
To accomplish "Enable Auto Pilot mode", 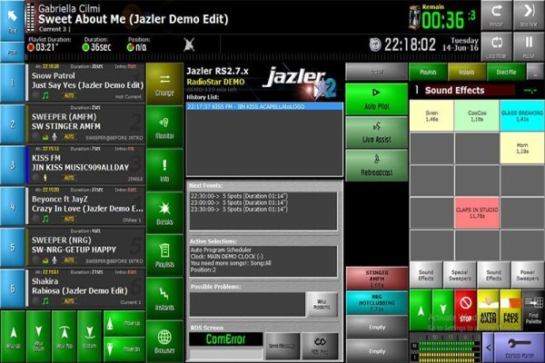I will click(x=376, y=99).
